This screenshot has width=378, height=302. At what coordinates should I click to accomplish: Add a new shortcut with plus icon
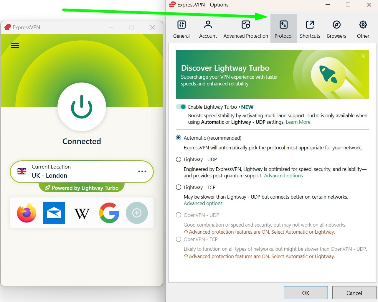pyautogui.click(x=137, y=213)
